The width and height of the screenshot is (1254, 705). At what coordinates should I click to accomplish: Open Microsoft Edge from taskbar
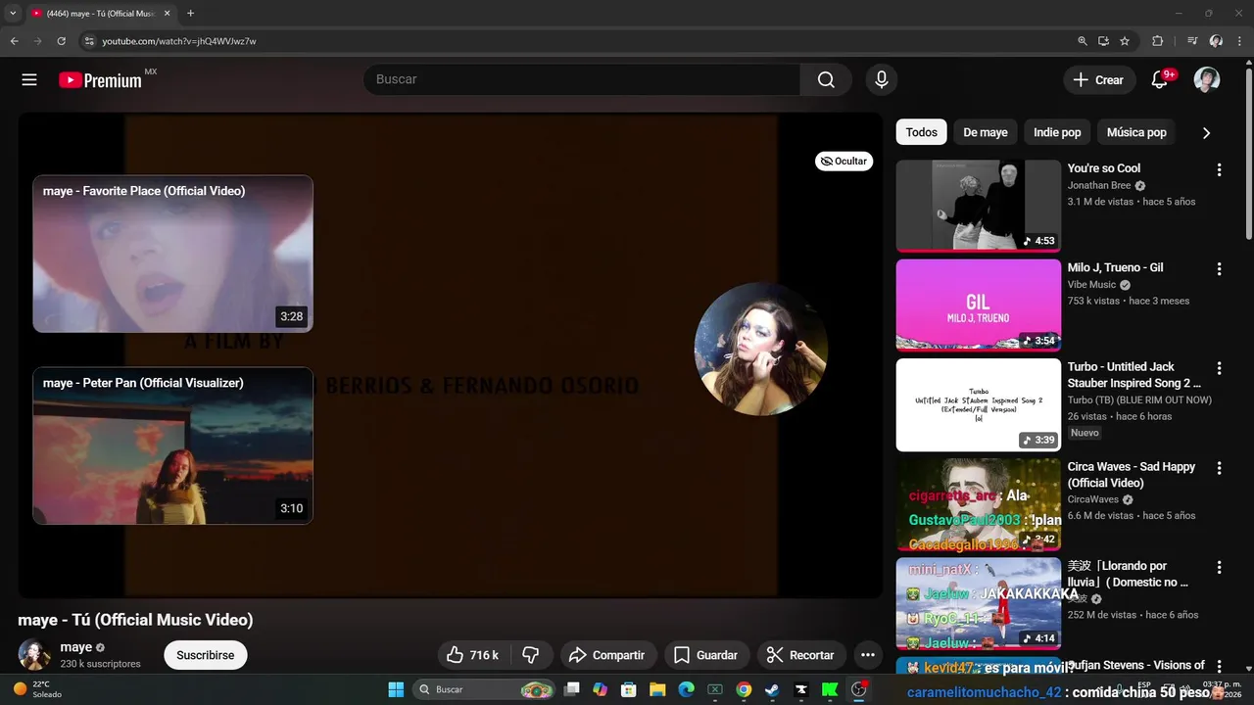click(x=686, y=689)
